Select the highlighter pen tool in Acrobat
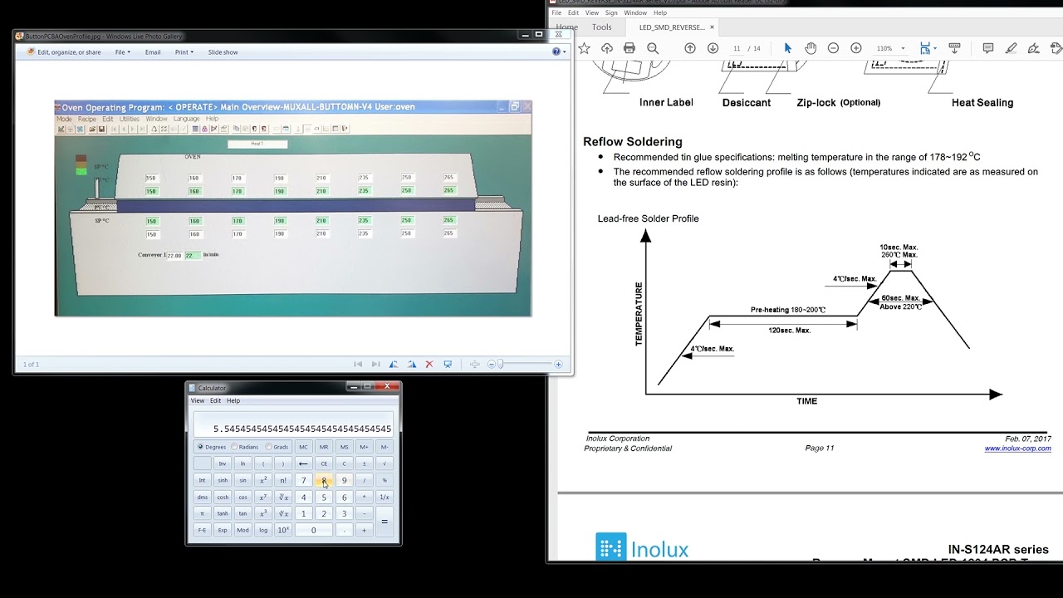The image size is (1063, 598). pyautogui.click(x=1011, y=48)
